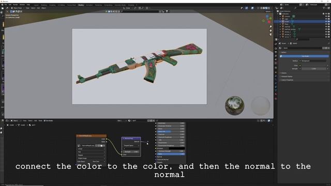The height and width of the screenshot is (186, 331).
Task: Disable Camera object in renders
Action: [329, 16]
